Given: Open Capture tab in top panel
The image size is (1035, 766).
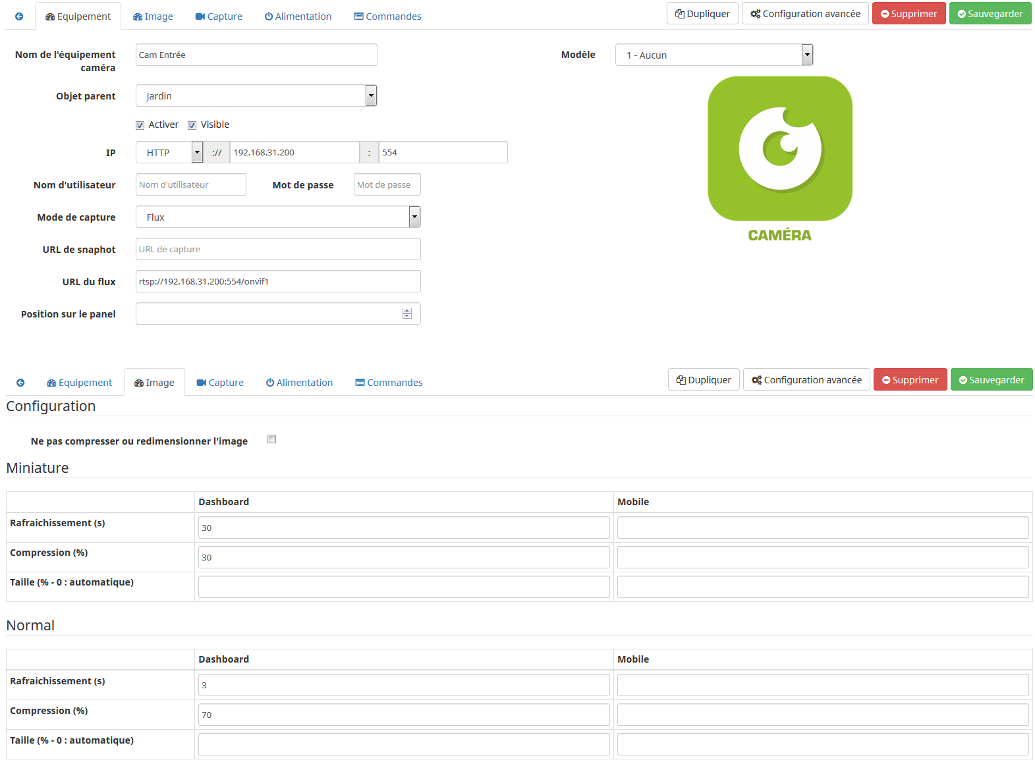Looking at the screenshot, I should tap(219, 16).
